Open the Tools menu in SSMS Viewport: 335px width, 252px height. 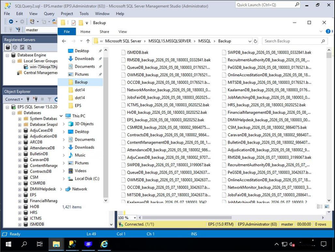(84, 14)
